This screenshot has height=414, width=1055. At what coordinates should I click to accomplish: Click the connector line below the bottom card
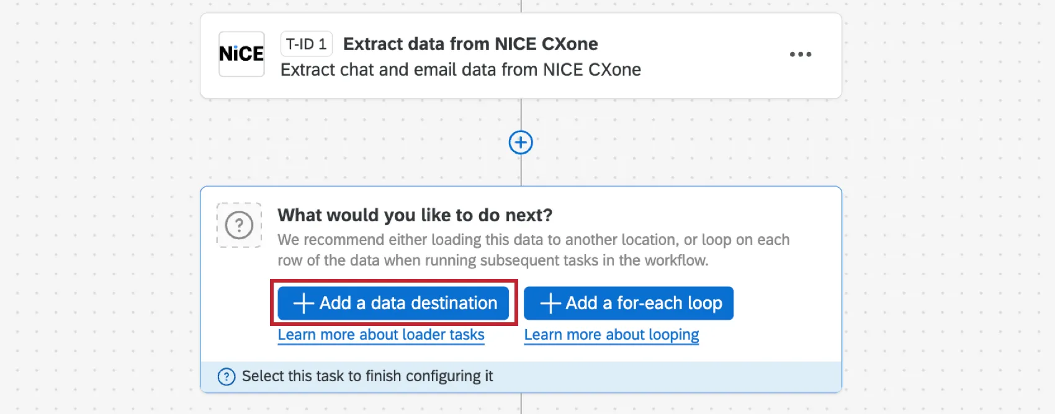click(521, 404)
